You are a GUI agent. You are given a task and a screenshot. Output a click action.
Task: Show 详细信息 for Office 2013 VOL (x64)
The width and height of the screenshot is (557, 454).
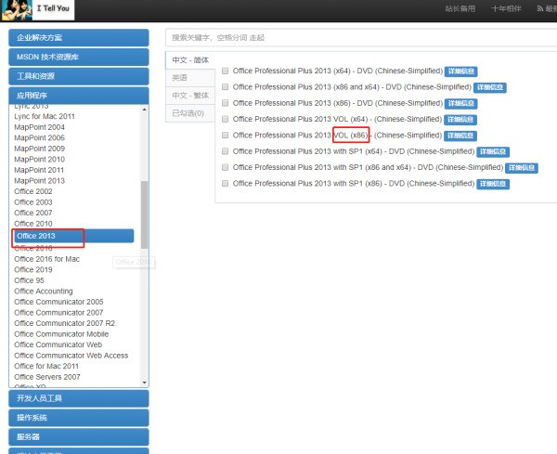[461, 120]
